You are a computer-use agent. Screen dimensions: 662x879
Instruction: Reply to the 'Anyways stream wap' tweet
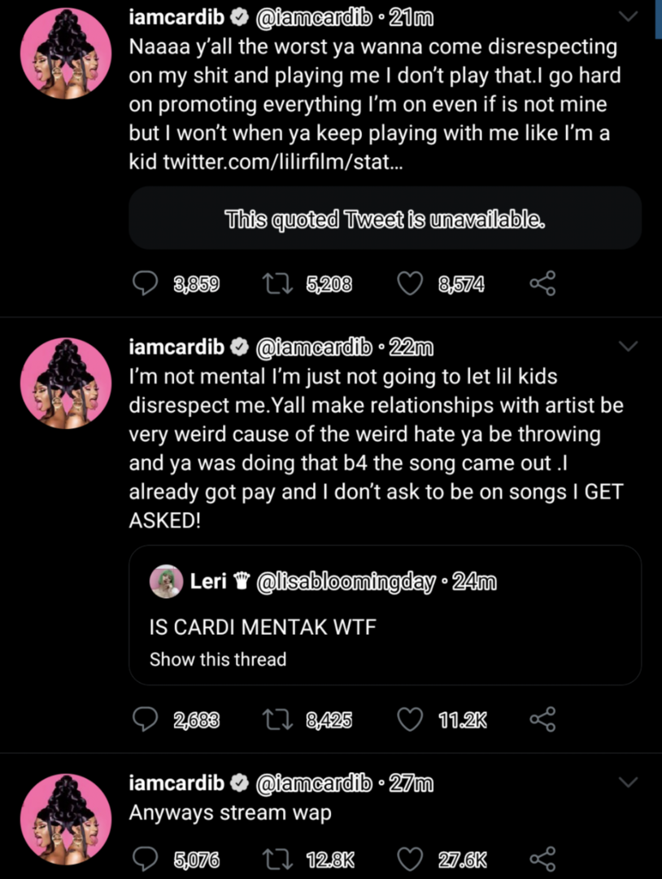click(x=145, y=859)
